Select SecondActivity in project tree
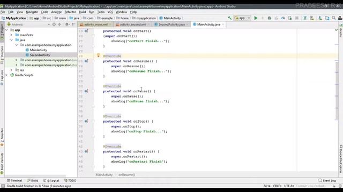This screenshot has width=343, height=192. point(40,55)
